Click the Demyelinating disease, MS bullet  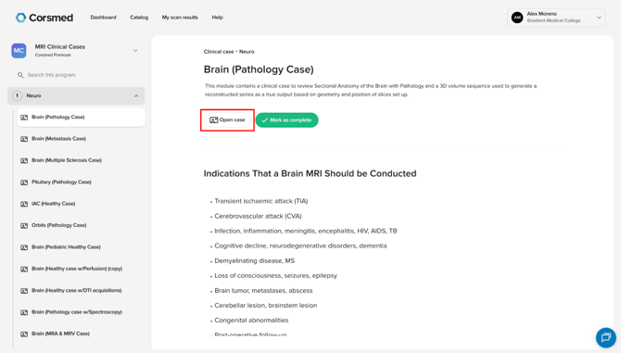click(255, 260)
